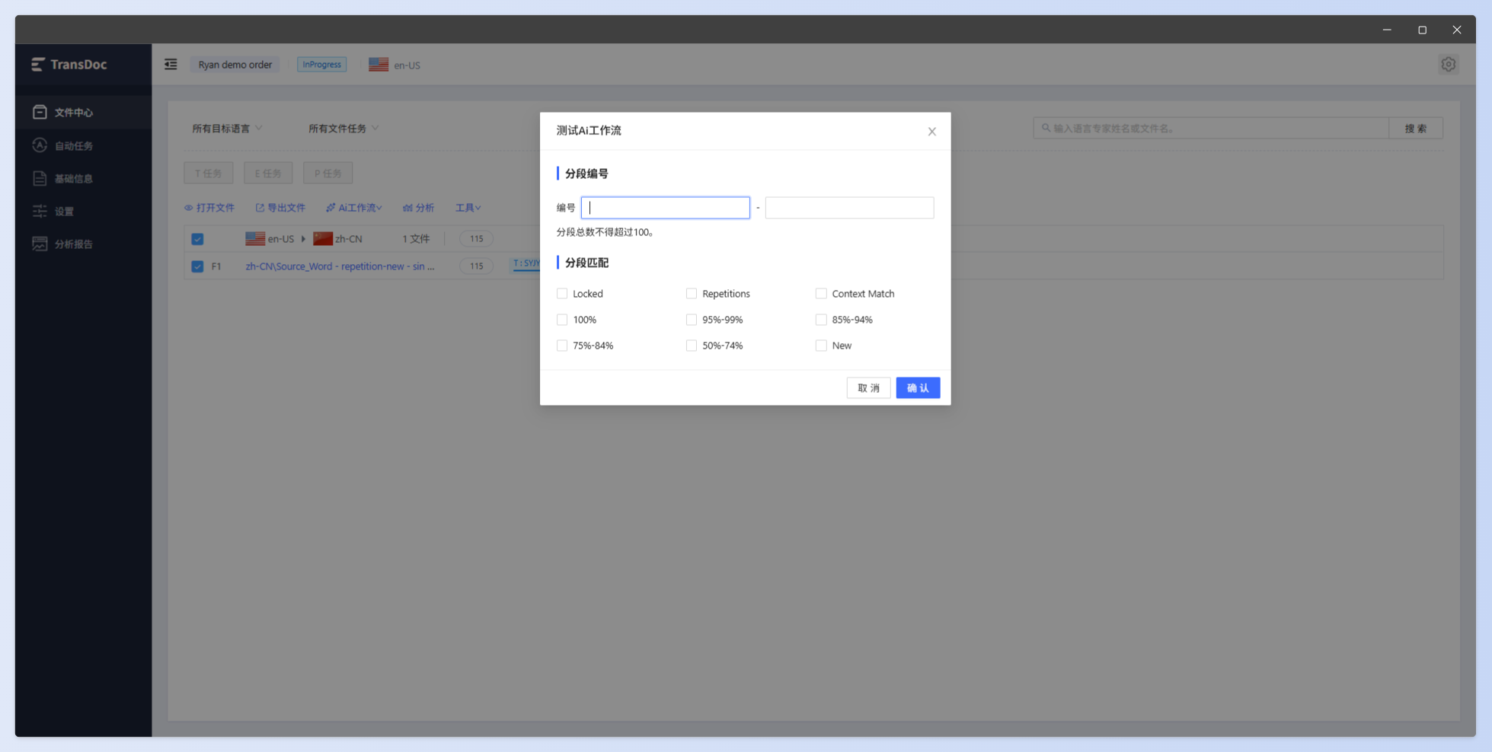Click the 打开文件 eye icon link
Viewport: 1492px width, 752px height.
[209, 208]
